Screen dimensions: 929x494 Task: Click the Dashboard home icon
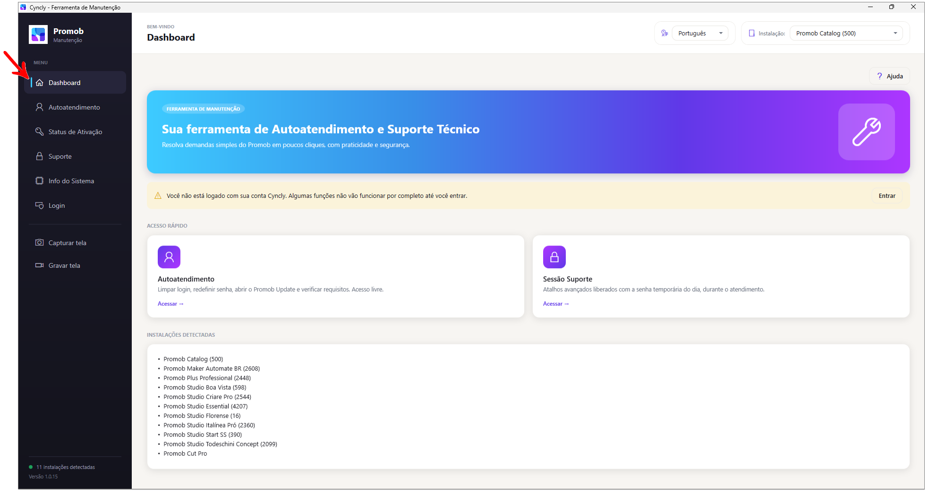point(40,83)
